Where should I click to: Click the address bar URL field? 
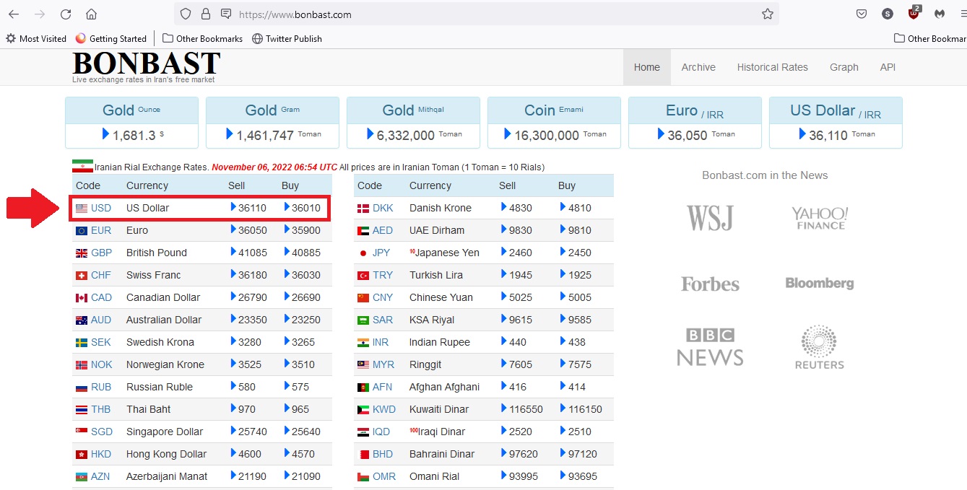pos(477,14)
